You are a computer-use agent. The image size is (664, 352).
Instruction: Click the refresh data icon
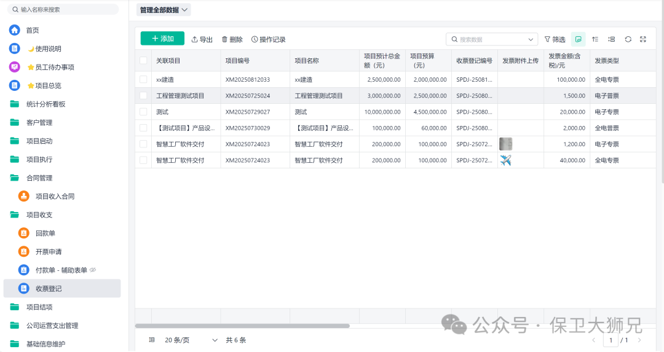coord(628,39)
